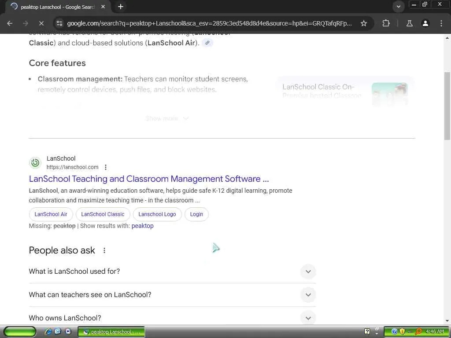Open the profile avatar icon
This screenshot has height=338, width=451.
click(425, 23)
